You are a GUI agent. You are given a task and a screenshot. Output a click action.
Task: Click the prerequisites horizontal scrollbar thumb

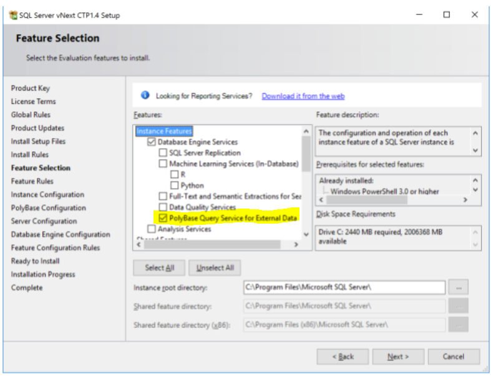click(367, 200)
